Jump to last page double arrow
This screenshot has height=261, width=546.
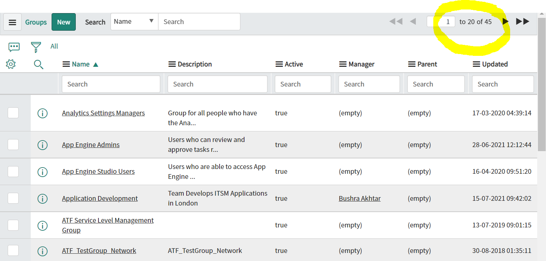(x=523, y=22)
